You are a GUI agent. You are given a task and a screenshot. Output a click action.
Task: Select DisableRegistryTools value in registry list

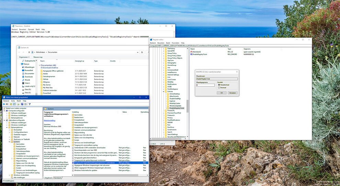click(x=200, y=54)
